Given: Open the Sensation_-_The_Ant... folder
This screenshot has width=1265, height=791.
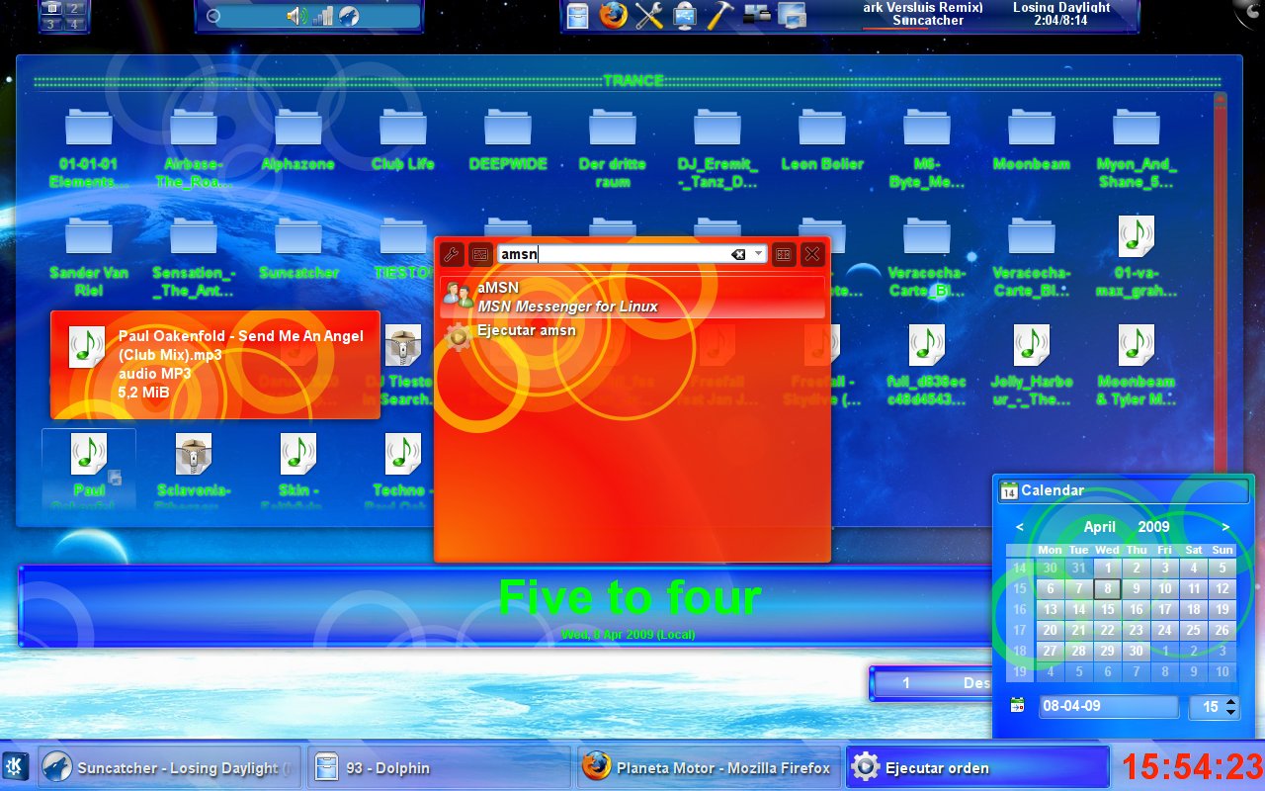Looking at the screenshot, I should click(194, 257).
